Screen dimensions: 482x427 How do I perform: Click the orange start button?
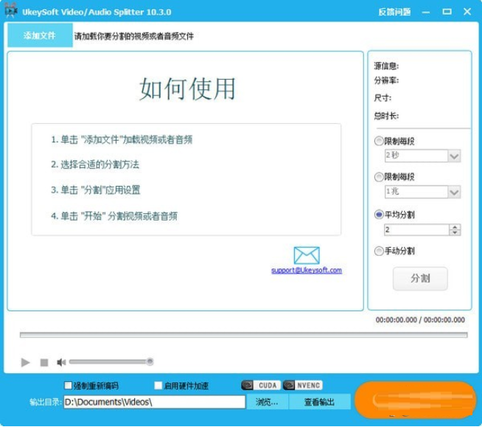pyautogui.click(x=415, y=400)
